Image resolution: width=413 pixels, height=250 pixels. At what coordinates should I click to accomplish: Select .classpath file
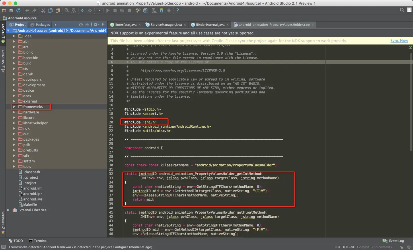click(32, 172)
